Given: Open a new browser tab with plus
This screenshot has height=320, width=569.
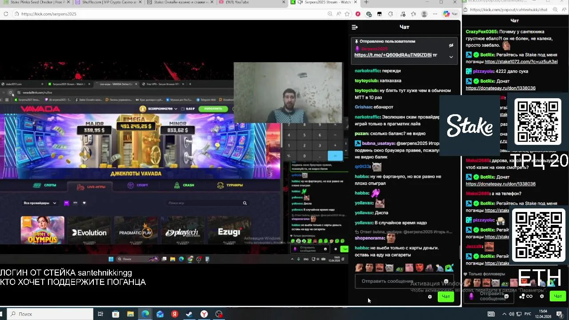Looking at the screenshot, I should (x=366, y=2).
